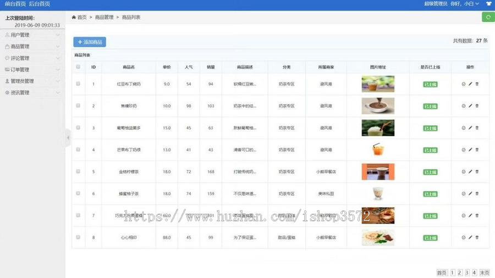Viewport: 495px width, 278px height.
Task: Delete product ID 7 using trash icon
Action: (477, 215)
